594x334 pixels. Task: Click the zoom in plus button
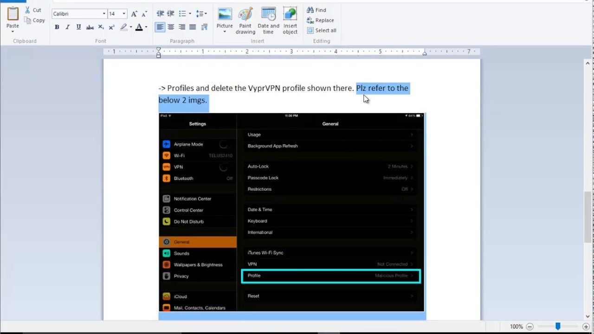[x=586, y=327]
